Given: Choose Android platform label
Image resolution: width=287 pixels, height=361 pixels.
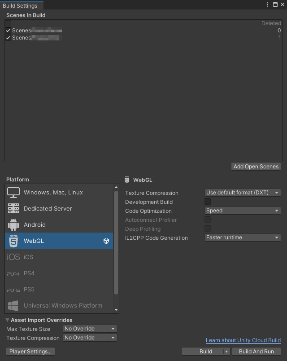Looking at the screenshot, I should click(x=35, y=225).
